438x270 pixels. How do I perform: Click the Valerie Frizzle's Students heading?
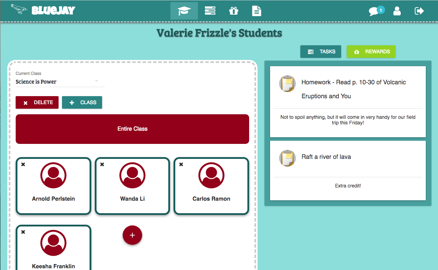pos(219,33)
